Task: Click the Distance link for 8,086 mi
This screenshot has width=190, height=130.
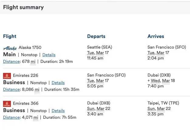Action: point(11,89)
